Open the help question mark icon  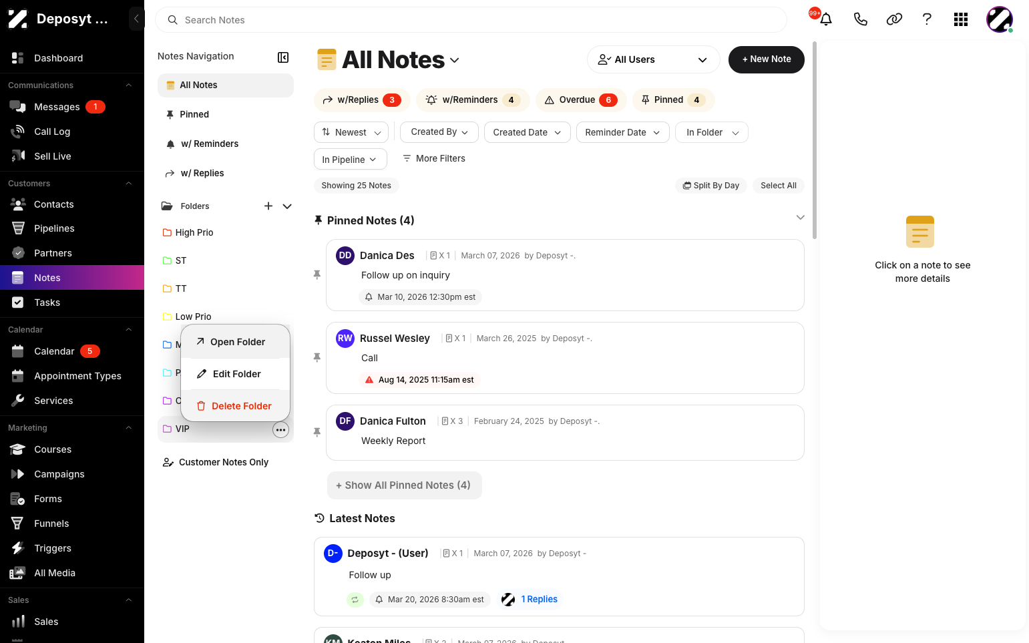927,19
